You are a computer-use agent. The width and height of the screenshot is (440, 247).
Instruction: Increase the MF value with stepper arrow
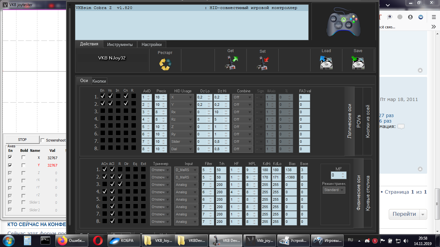point(344,174)
